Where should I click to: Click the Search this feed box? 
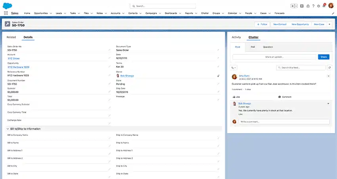301,68
